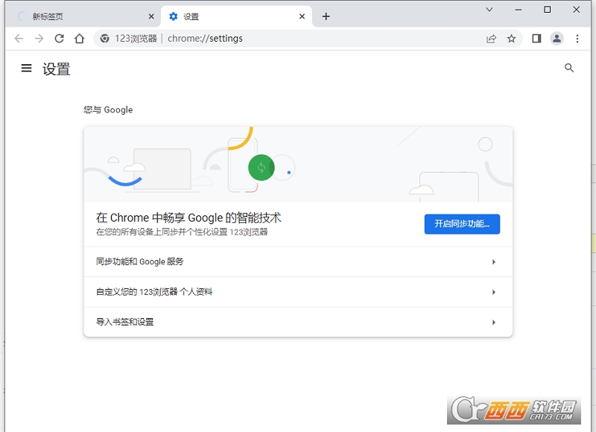
Task: Expand arrow for 导入书签和设置
Action: 494,323
